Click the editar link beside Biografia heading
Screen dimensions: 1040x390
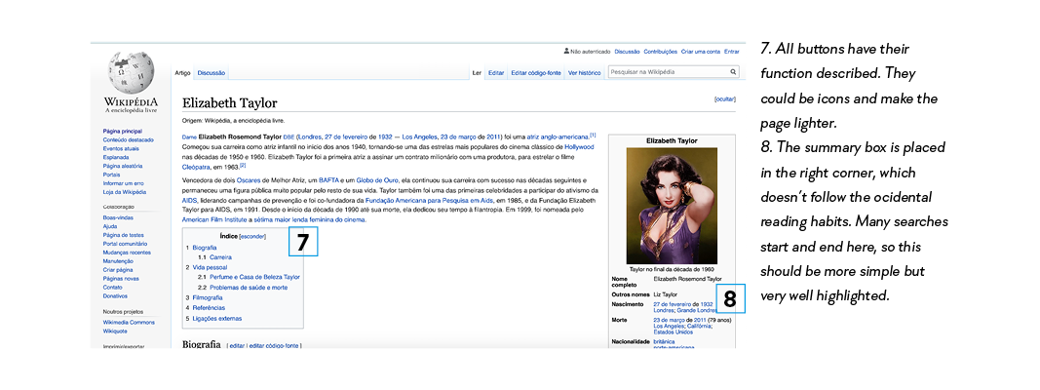(x=237, y=345)
